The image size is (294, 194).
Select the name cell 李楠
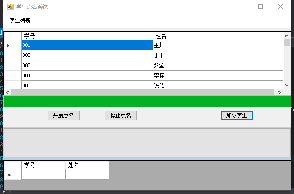coord(218,75)
